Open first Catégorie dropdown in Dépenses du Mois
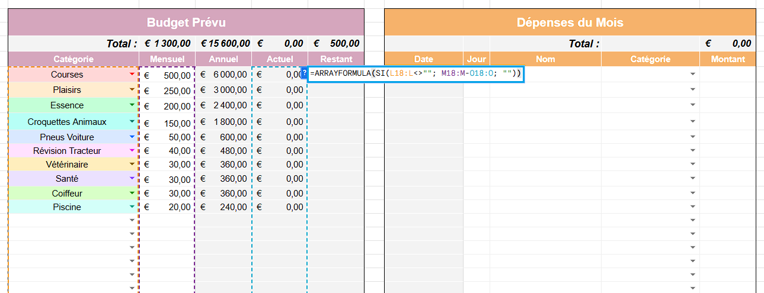Screen dimensions: 764x293 coord(692,75)
